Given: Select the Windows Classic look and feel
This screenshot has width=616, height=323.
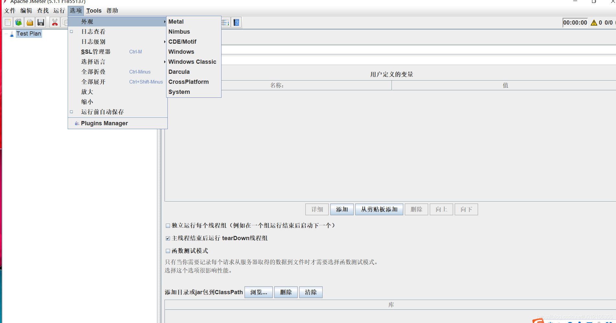Looking at the screenshot, I should tap(194, 62).
